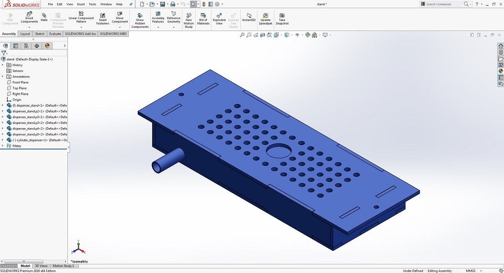Toggle Instant3D mode
504x273 pixels.
click(249, 17)
